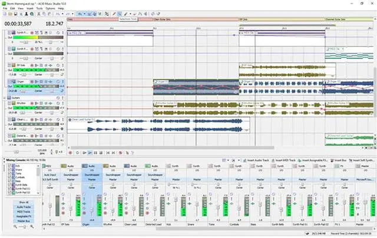Click the Master Bus filter button
This screenshot has width=377, height=238.
pos(24,221)
